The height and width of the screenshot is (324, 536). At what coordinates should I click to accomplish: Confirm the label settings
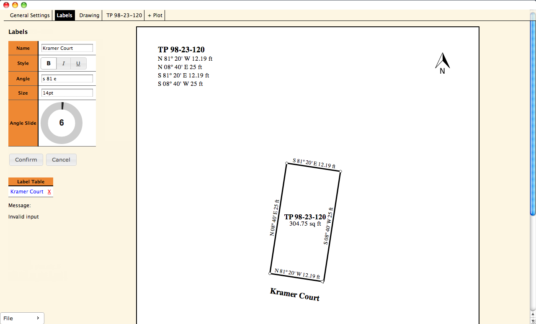[x=26, y=159]
